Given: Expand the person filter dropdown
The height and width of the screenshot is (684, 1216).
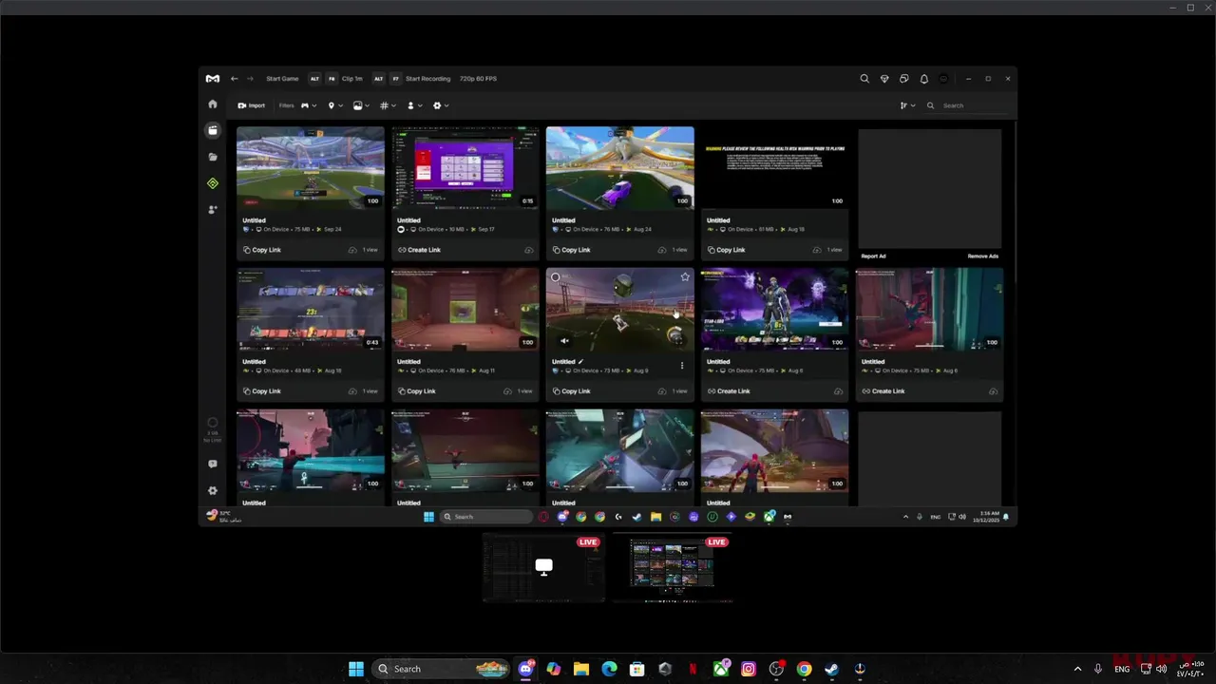Looking at the screenshot, I should point(414,105).
